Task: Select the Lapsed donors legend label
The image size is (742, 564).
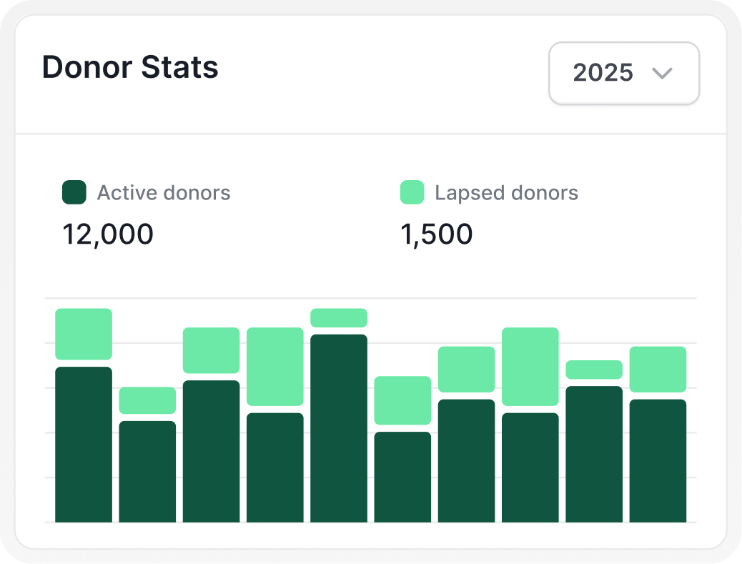Action: (x=506, y=192)
